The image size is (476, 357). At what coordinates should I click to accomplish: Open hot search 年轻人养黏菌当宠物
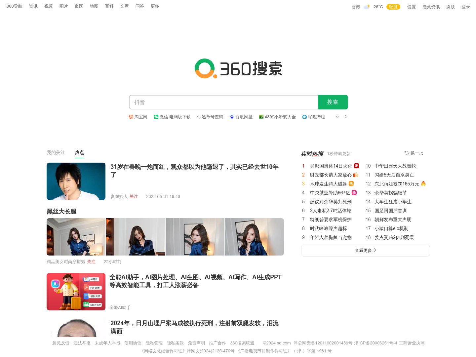point(331,237)
